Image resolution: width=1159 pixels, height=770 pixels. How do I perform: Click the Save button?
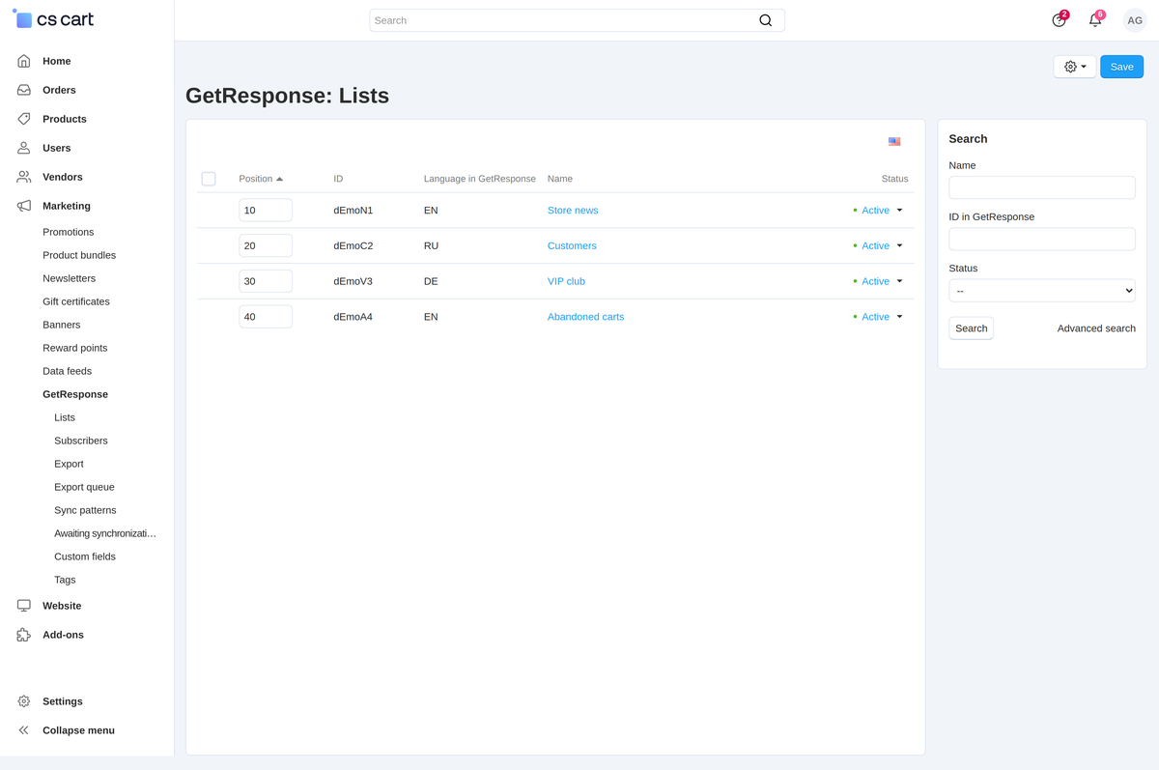tap(1121, 67)
